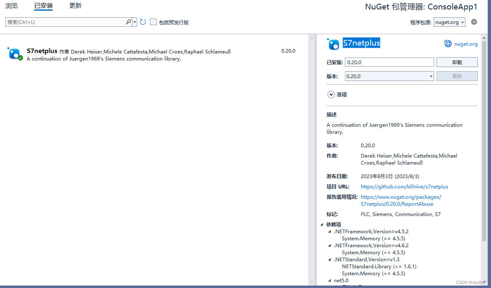Click the publish date 2023年8月3日
Screen dimensions: 491x288
(x=390, y=177)
